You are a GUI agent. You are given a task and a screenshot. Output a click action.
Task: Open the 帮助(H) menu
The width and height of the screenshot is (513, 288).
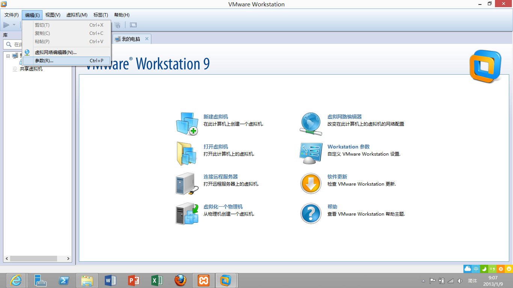coord(122,15)
